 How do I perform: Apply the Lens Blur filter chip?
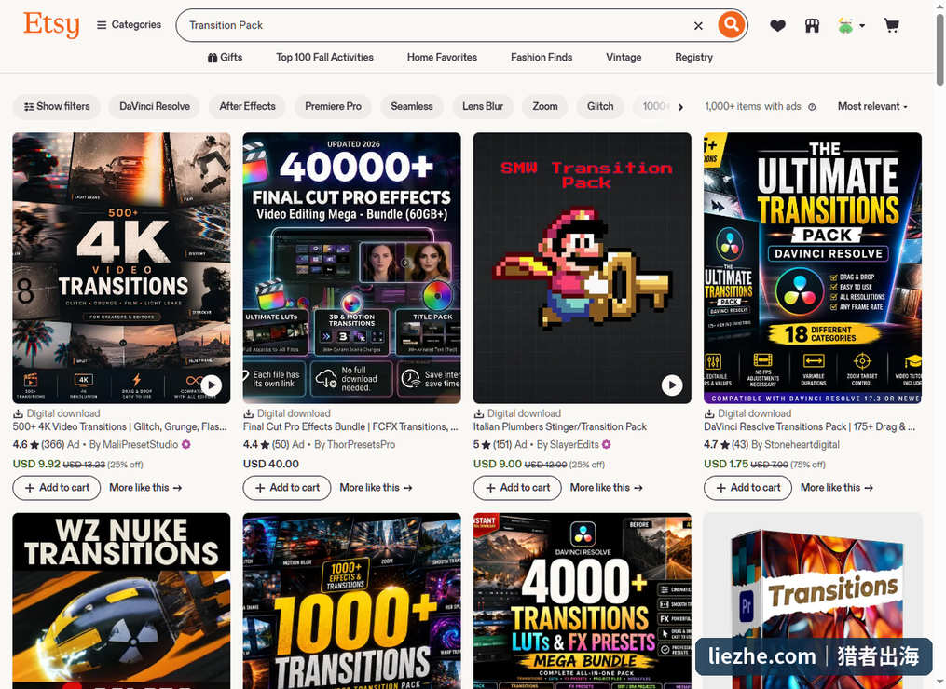pyautogui.click(x=483, y=106)
